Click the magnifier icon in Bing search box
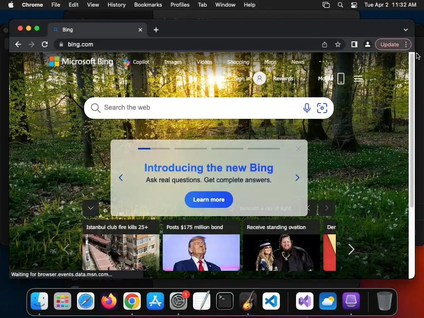The height and width of the screenshot is (318, 424). [95, 108]
